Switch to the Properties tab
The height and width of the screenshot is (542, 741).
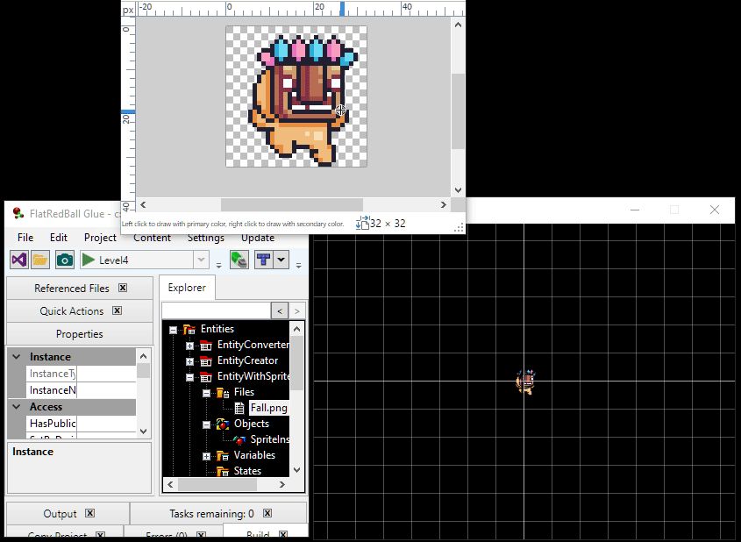tap(79, 334)
